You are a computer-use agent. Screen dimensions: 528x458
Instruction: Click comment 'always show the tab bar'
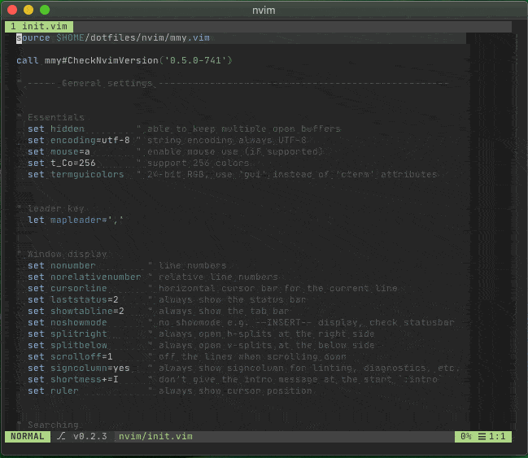point(224,312)
